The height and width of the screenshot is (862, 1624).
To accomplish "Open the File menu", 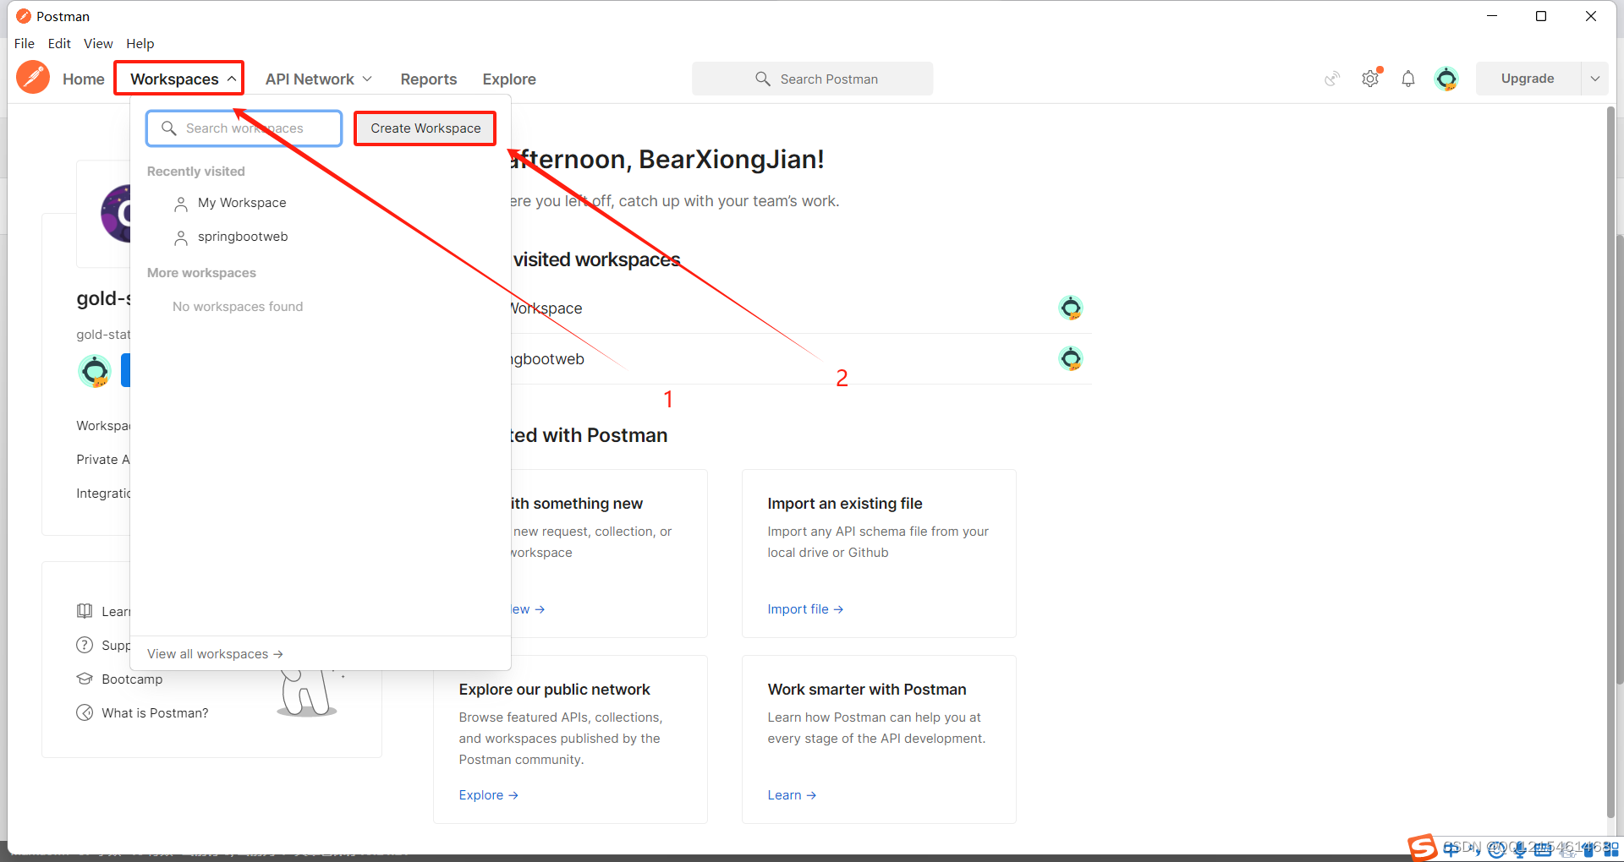I will pos(25,43).
